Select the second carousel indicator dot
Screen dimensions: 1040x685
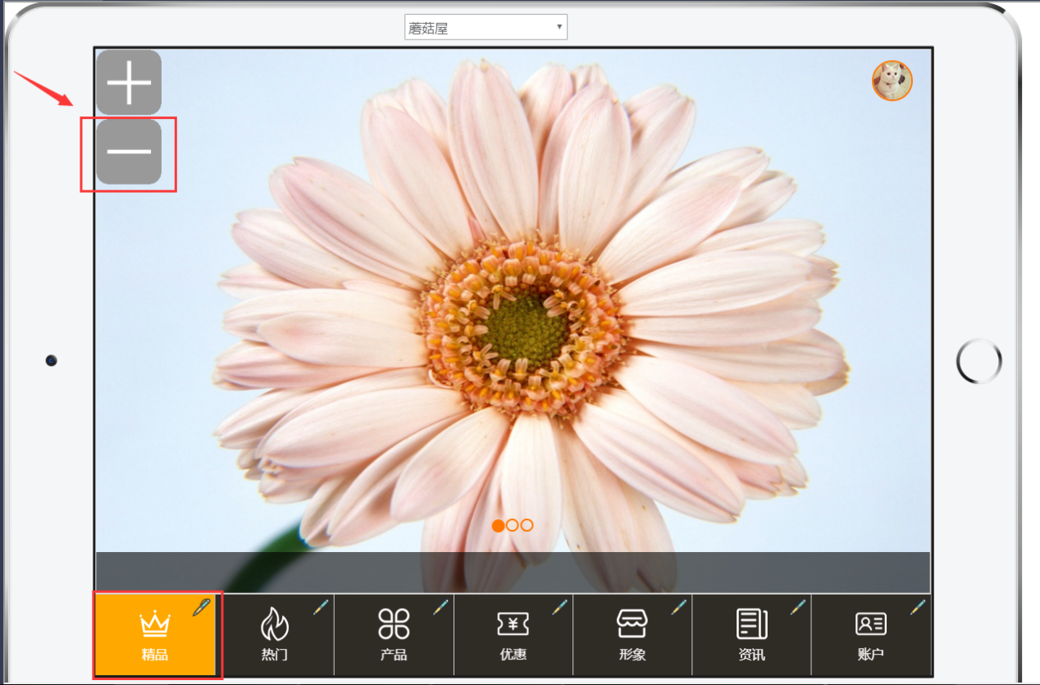[513, 525]
